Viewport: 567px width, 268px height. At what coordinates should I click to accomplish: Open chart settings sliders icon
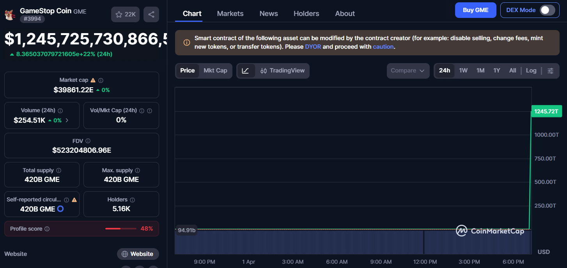click(550, 71)
